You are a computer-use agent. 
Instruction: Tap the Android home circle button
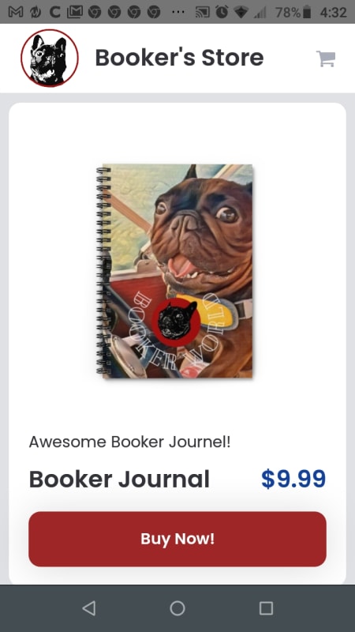pos(177,608)
